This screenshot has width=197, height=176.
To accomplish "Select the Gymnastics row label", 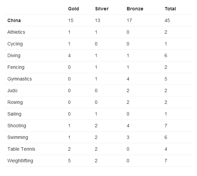I will 19,79.
